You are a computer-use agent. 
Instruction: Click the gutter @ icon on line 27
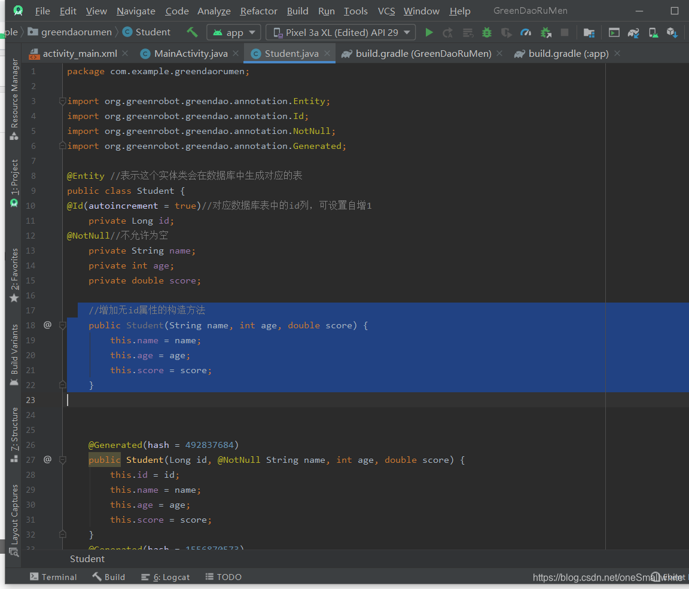[47, 459]
